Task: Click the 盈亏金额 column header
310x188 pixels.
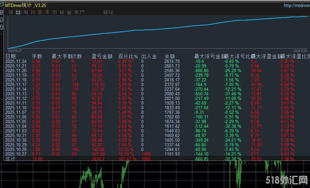Action: [x=102, y=57]
